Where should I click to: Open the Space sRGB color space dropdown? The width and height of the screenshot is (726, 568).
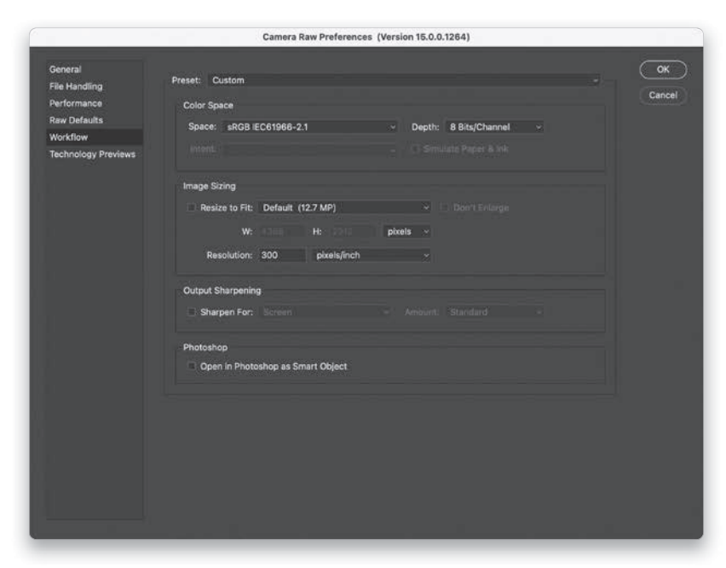pyautogui.click(x=308, y=127)
